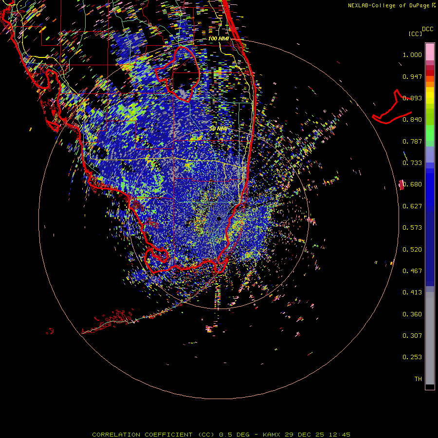Select the 1.000 scale value
The image size is (438, 438).
pyautogui.click(x=412, y=55)
